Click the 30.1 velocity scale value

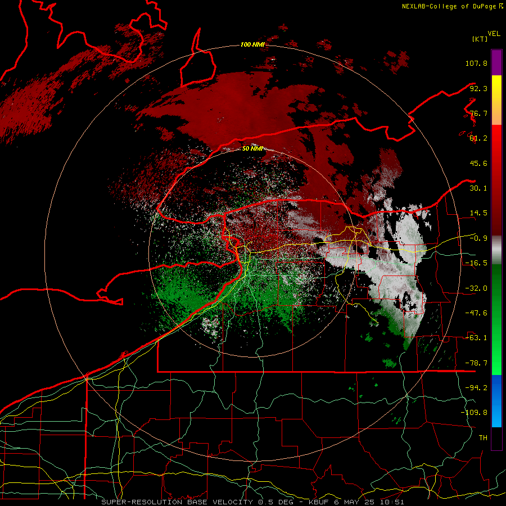pyautogui.click(x=478, y=188)
